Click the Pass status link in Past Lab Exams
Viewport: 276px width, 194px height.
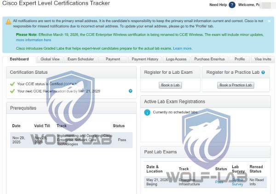(x=219, y=182)
